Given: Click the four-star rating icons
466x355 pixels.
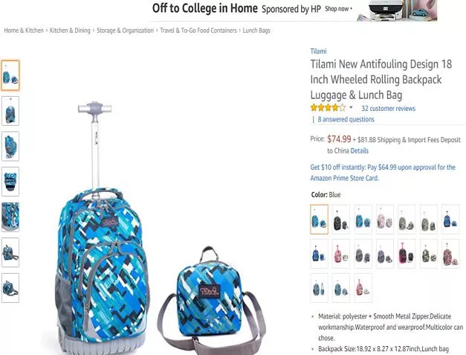Looking at the screenshot, I should click(x=328, y=107).
